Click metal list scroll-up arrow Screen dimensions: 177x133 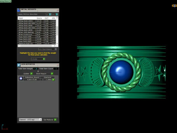point(57,18)
